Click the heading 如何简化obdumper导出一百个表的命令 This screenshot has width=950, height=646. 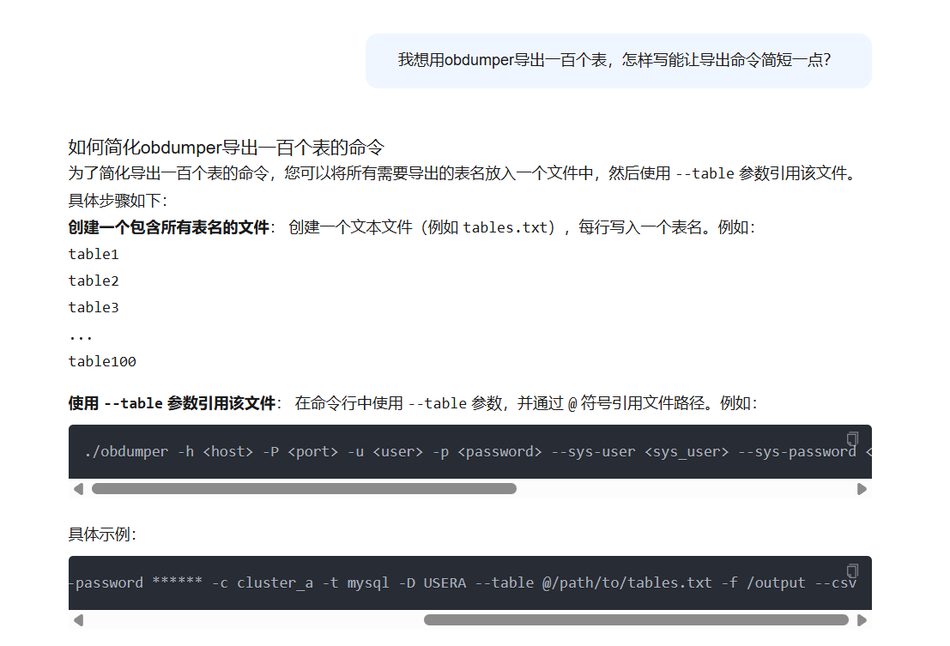[x=226, y=147]
